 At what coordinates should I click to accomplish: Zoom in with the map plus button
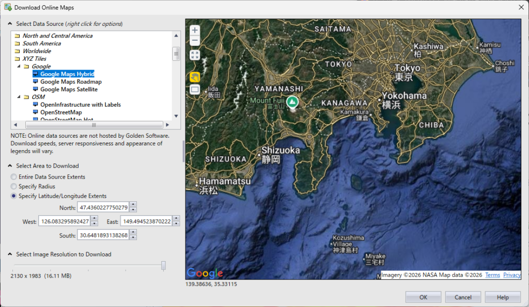[x=195, y=30]
